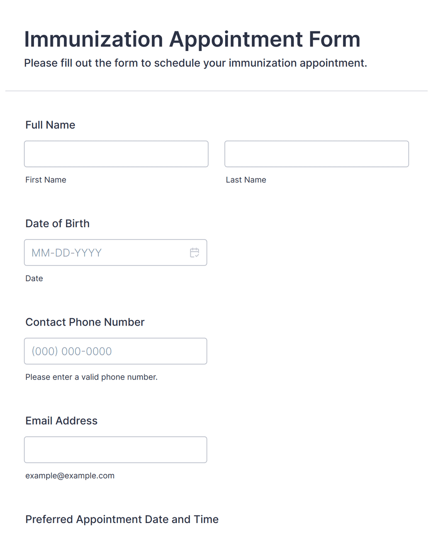Image resolution: width=433 pixels, height=533 pixels.
Task: Click the Date of Birth label
Action: [x=57, y=224]
